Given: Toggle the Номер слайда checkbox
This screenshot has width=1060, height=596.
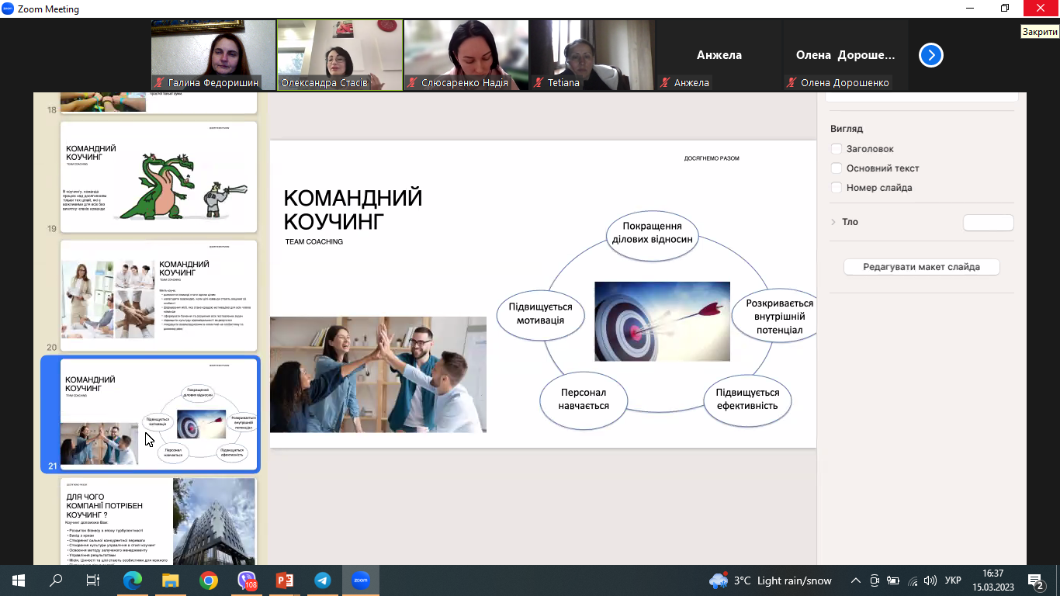Looking at the screenshot, I should (837, 188).
